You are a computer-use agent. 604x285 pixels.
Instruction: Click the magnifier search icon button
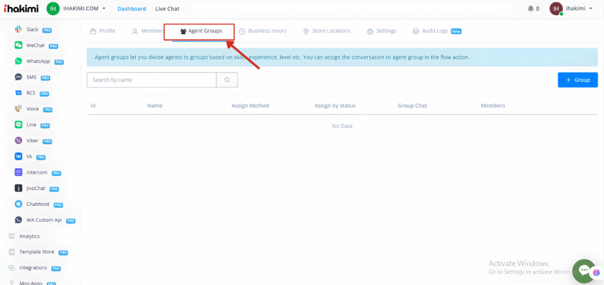coord(227,80)
